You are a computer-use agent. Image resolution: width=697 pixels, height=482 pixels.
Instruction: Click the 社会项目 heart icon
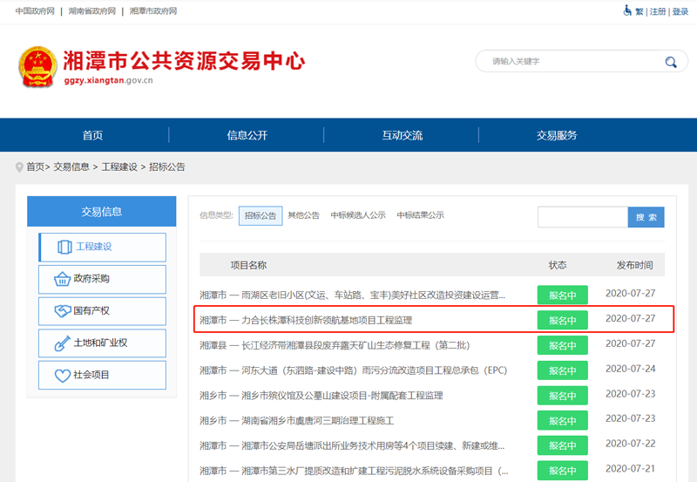coord(63,376)
